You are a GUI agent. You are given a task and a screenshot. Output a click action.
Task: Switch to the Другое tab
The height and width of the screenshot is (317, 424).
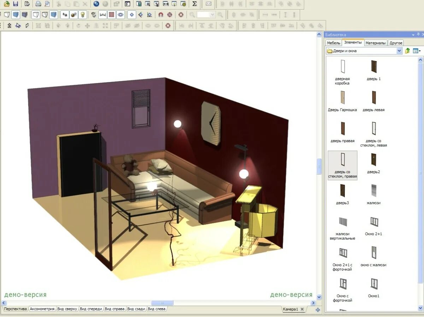coord(396,43)
